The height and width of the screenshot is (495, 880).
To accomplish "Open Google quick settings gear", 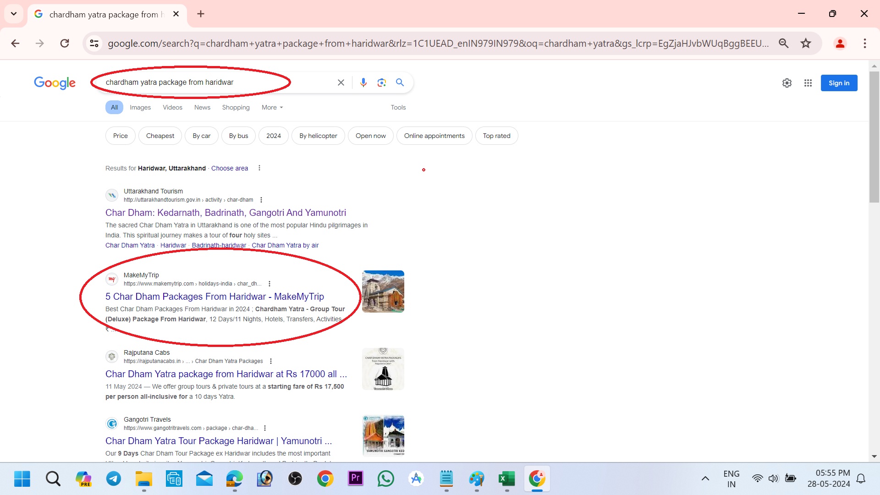I will [787, 83].
